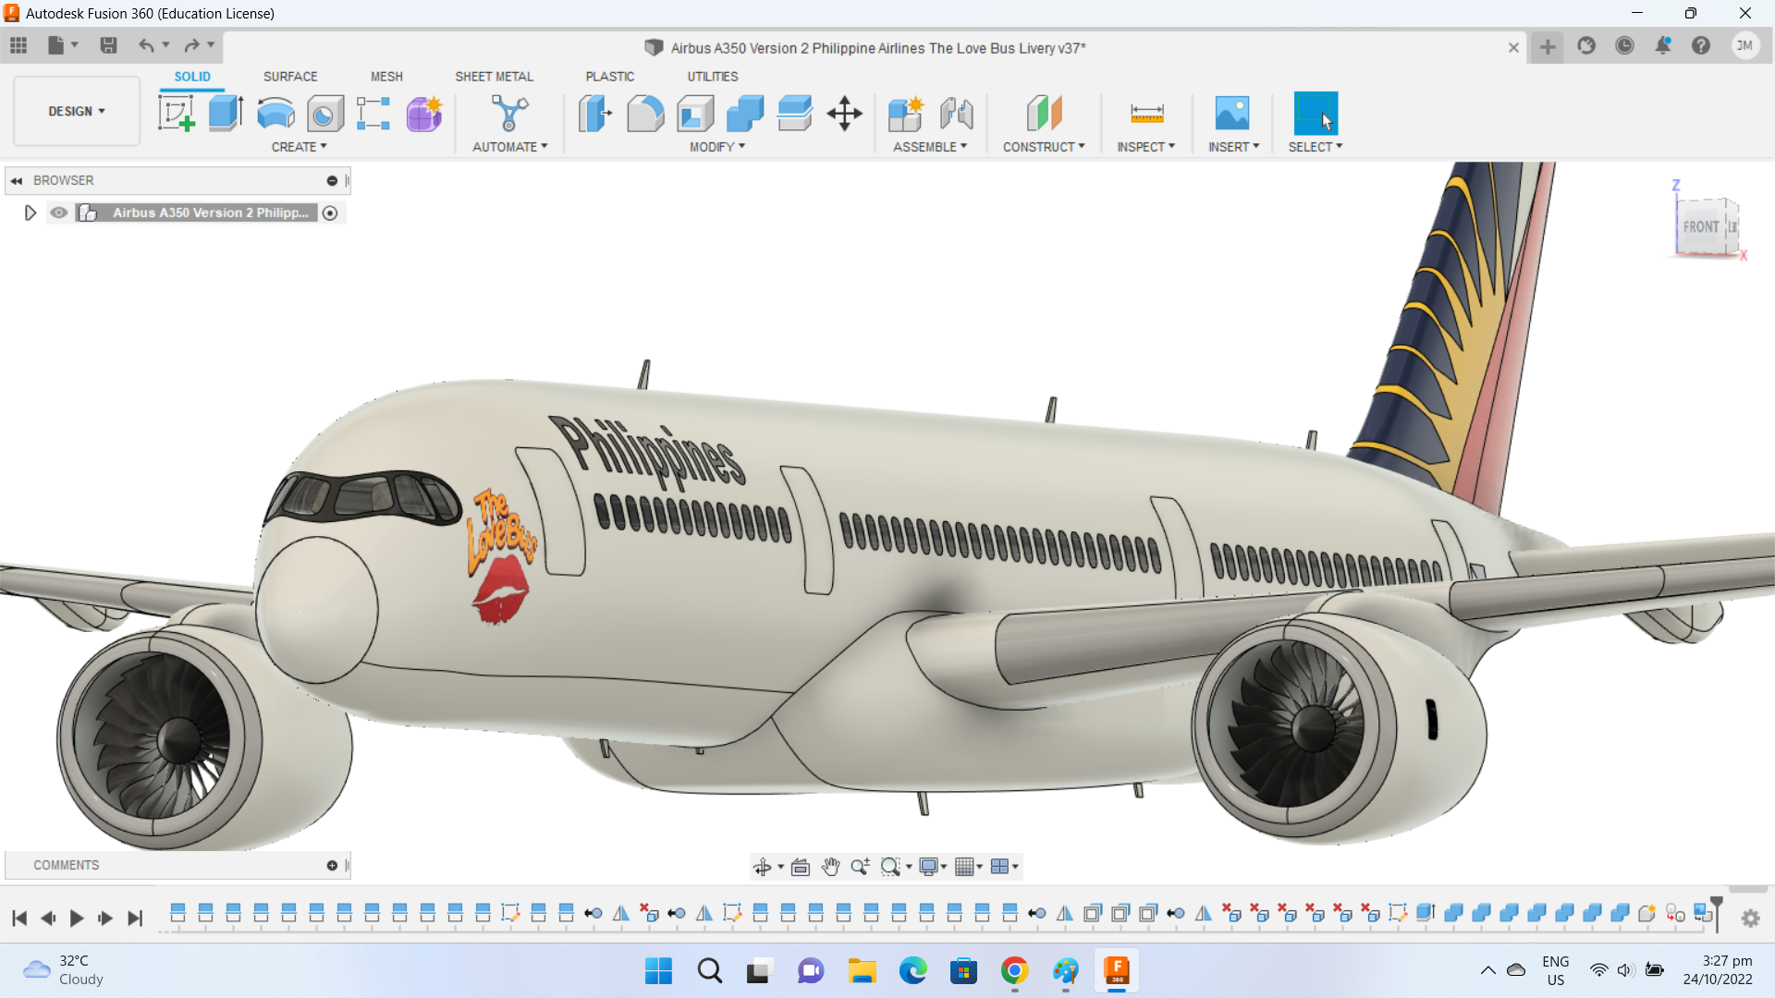
Task: Expand the Airbus A350 browser tree node
Action: click(x=30, y=213)
